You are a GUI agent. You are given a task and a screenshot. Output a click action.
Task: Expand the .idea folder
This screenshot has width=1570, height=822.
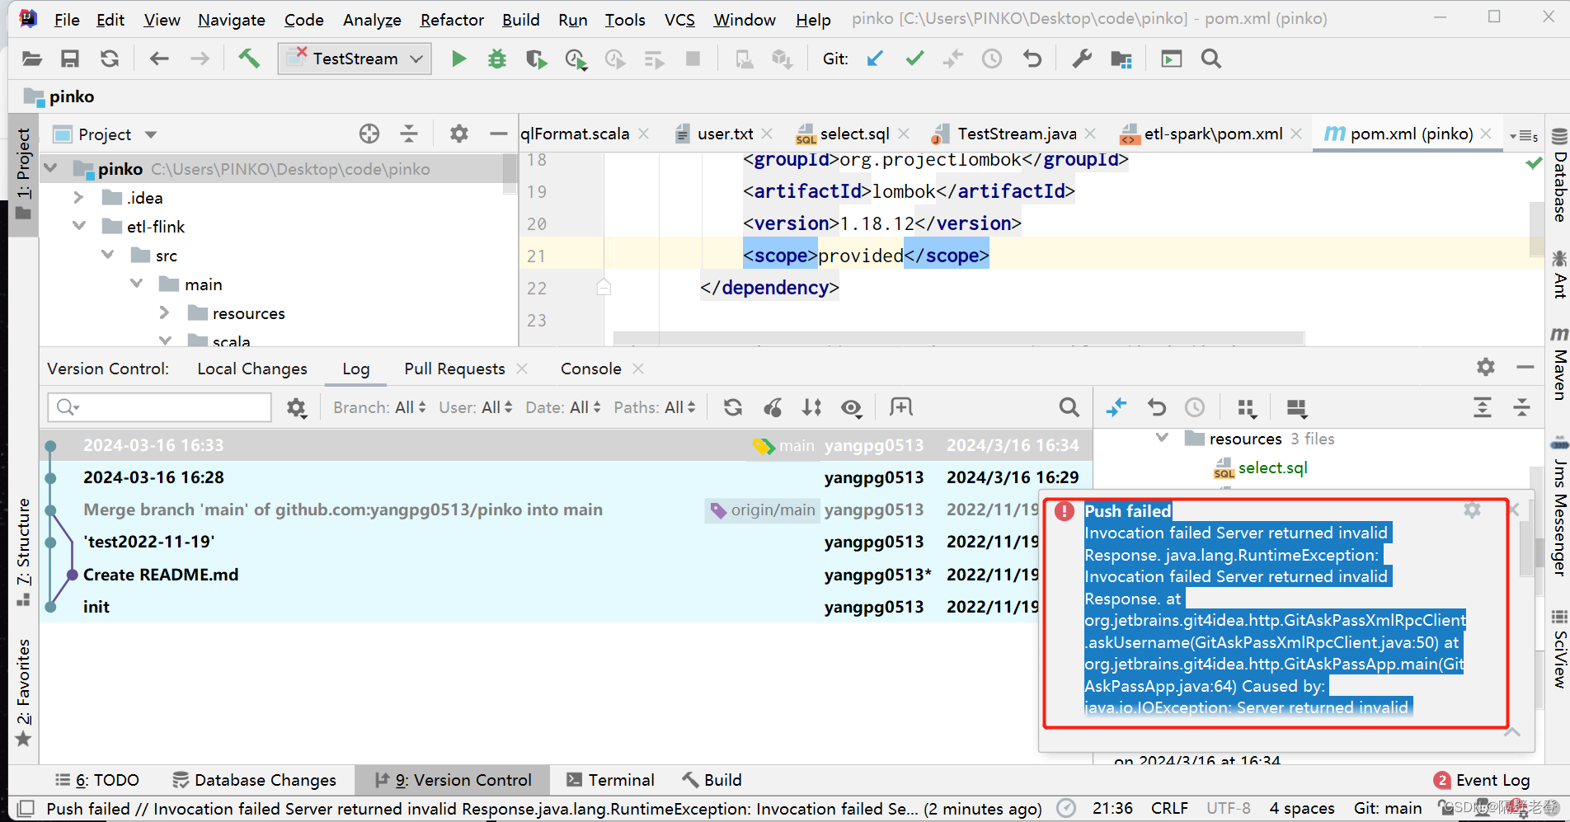78,198
